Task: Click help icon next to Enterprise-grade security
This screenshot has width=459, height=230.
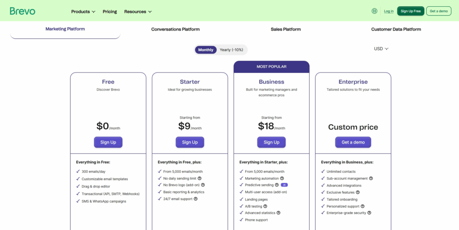Action: (369, 213)
